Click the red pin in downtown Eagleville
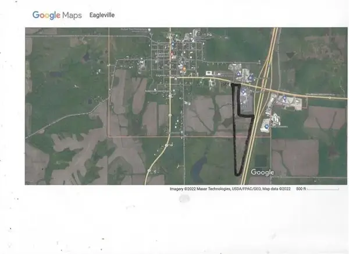 (172, 54)
